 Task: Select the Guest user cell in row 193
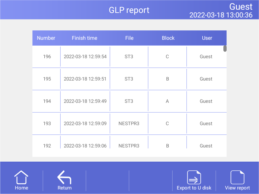[206, 124]
